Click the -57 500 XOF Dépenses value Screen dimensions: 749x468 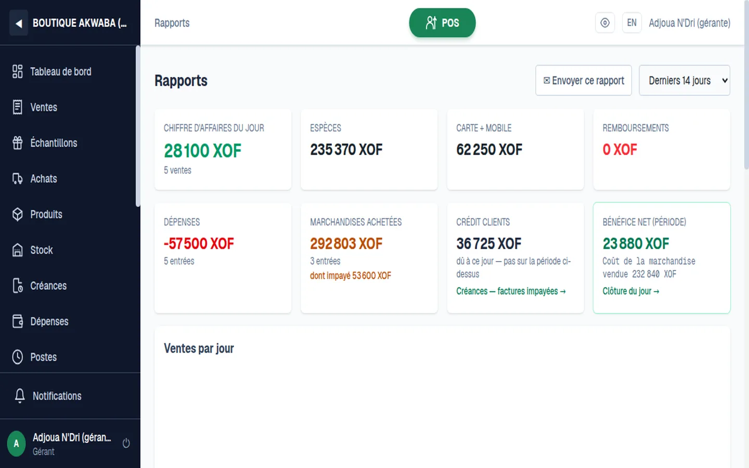click(199, 243)
